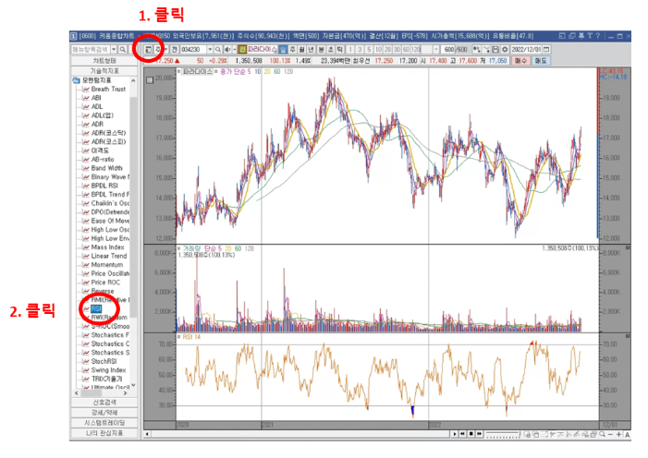Click the zoom in plus icon

[x=618, y=434]
